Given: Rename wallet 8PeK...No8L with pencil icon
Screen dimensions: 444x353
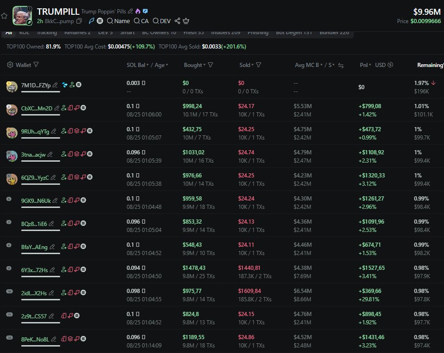Looking at the screenshot, I should click(x=54, y=339).
